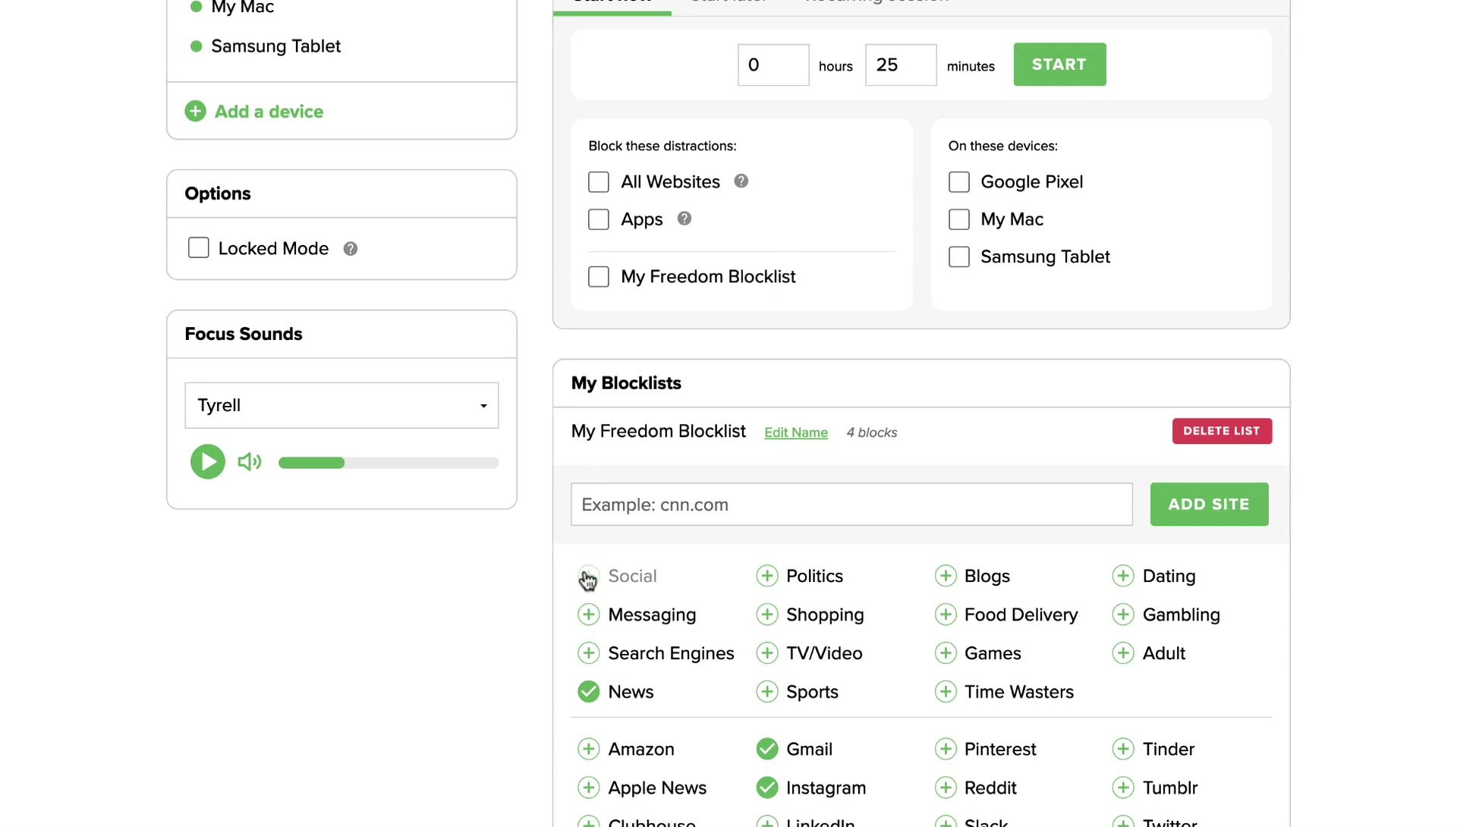This screenshot has height=827, width=1457.
Task: Uncheck the News category checkmark
Action: (589, 692)
